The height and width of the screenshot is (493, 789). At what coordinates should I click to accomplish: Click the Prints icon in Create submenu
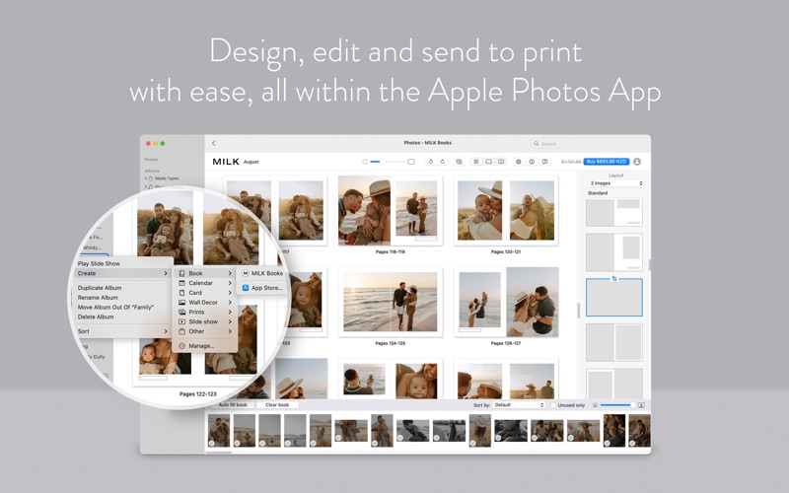click(x=182, y=312)
